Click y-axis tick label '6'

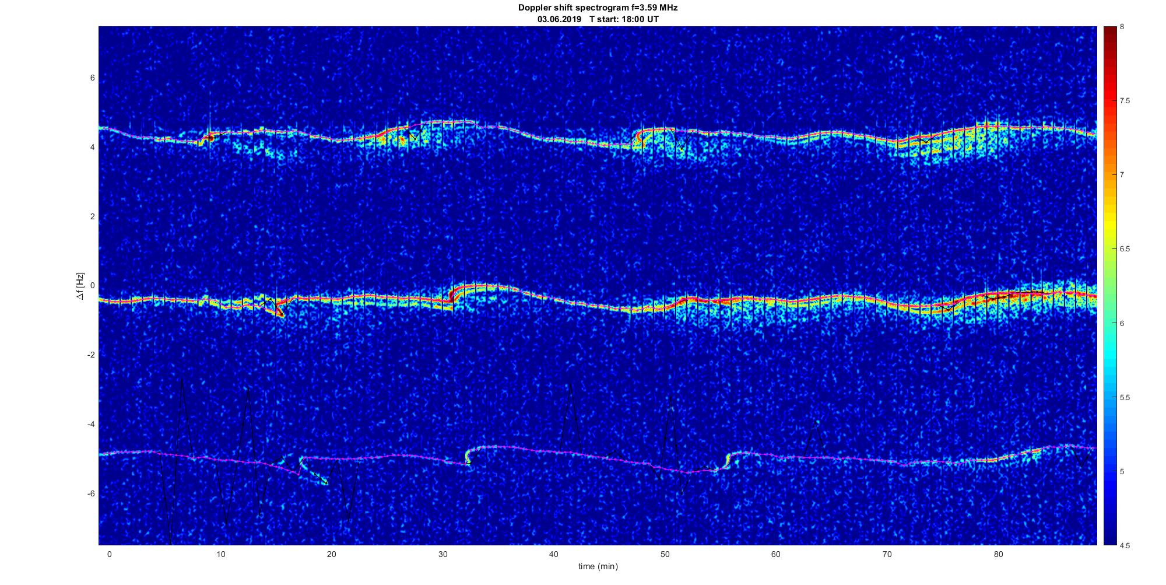click(93, 78)
